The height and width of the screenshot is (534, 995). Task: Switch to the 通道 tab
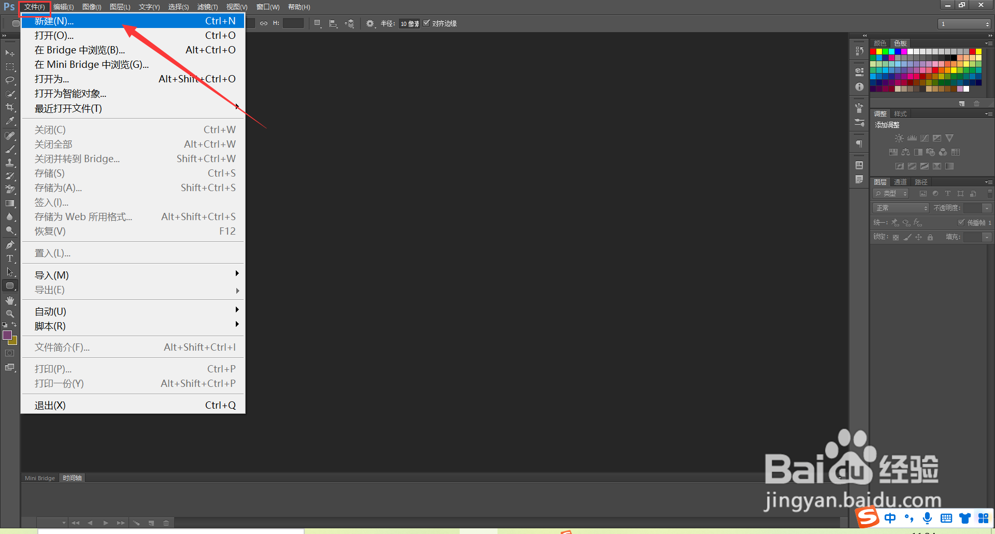coord(900,182)
